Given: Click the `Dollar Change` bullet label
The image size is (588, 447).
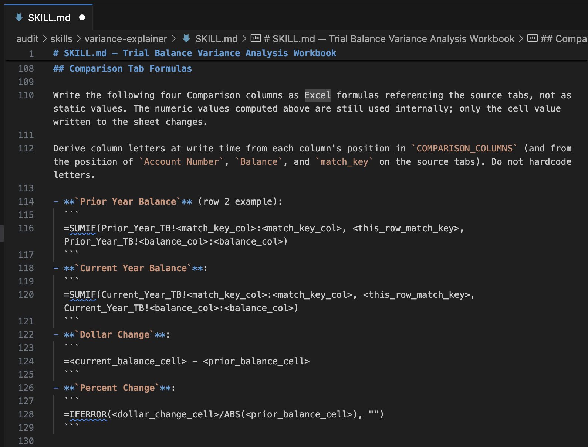Looking at the screenshot, I should (115, 335).
